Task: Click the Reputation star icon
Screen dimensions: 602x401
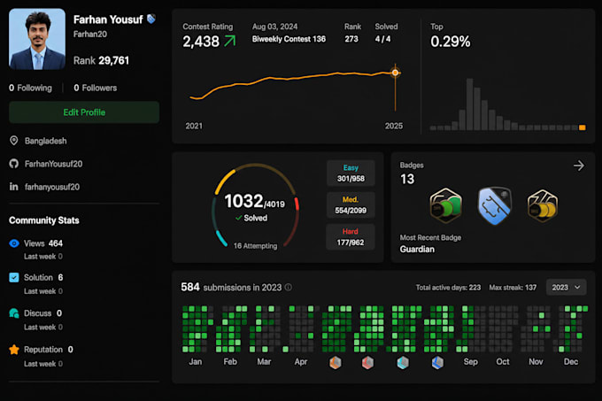Action: 14,350
